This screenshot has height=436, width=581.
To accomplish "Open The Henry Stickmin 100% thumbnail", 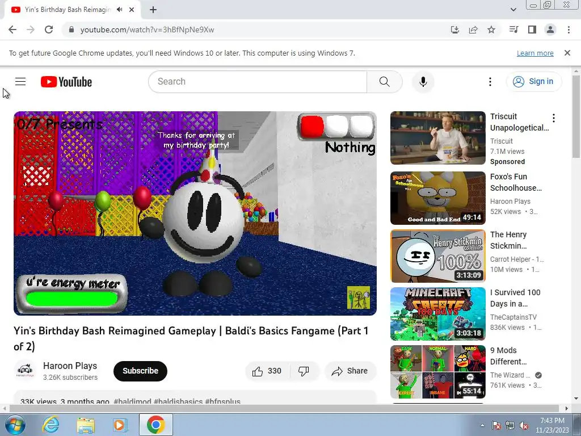I will [437, 256].
